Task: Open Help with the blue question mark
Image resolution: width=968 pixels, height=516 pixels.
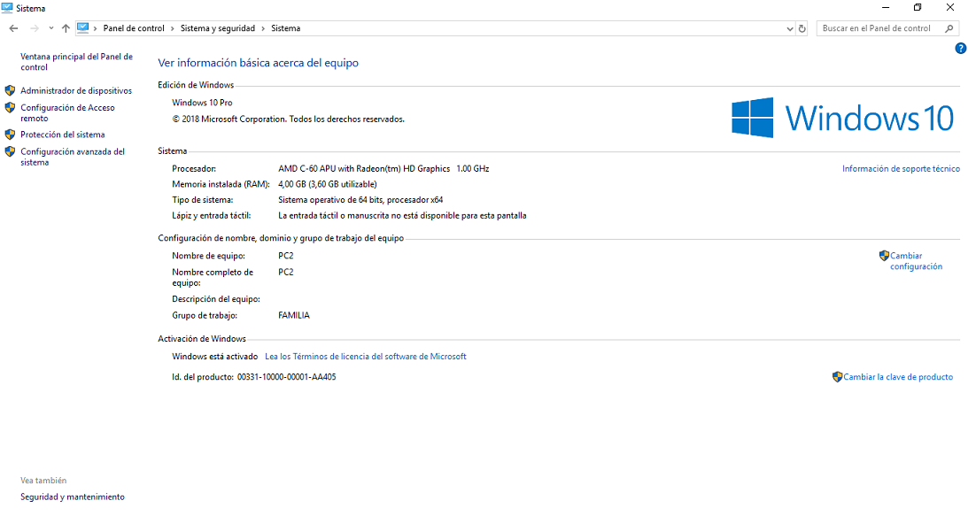Action: point(961,48)
